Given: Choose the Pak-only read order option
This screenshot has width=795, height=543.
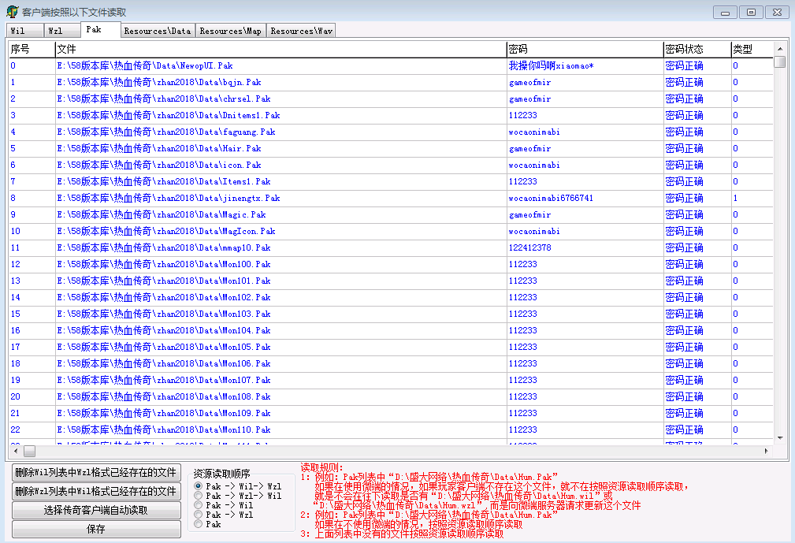Looking at the screenshot, I should (x=199, y=524).
